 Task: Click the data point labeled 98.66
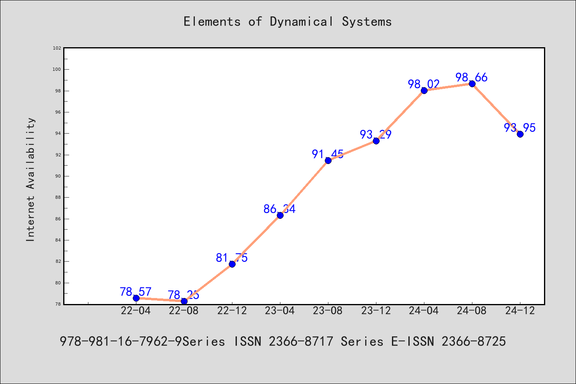coord(472,84)
